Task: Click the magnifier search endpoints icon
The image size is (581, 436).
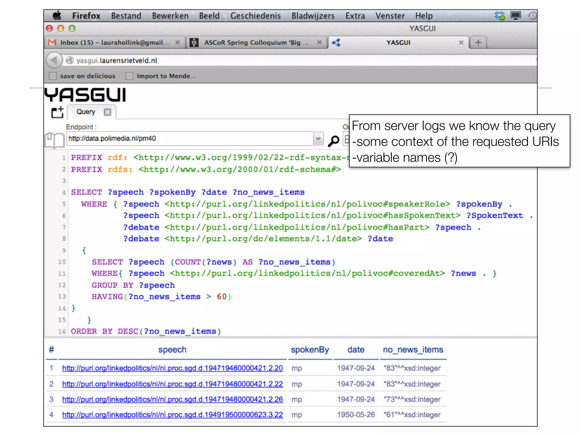Action: click(333, 141)
